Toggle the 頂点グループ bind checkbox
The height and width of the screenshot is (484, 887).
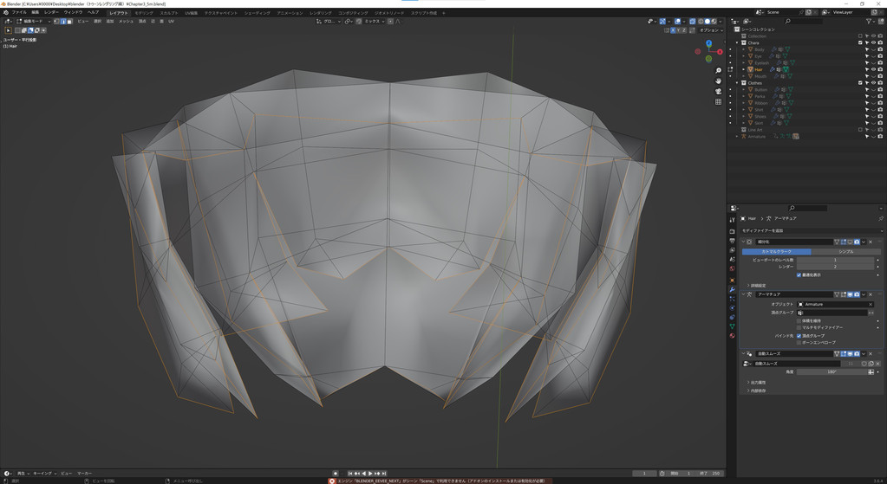[799, 336]
